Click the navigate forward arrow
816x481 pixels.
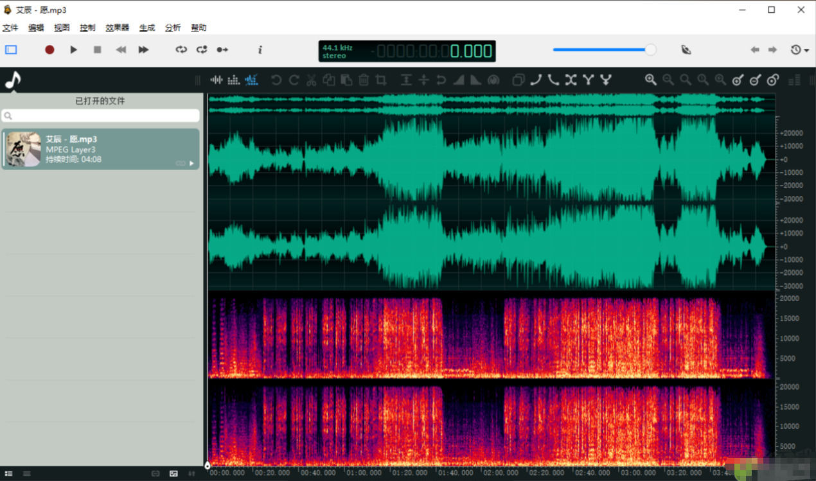coord(773,49)
